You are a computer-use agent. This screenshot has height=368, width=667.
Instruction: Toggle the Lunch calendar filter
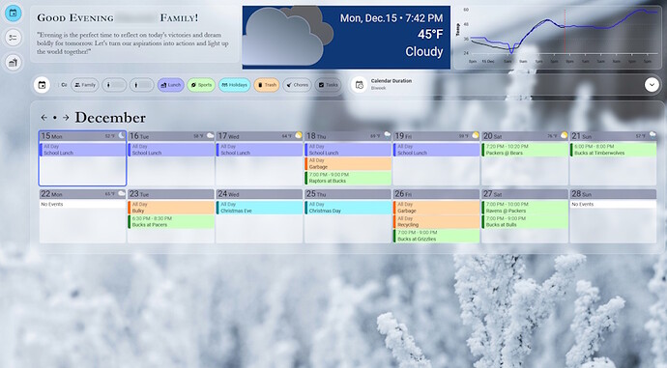tap(170, 85)
